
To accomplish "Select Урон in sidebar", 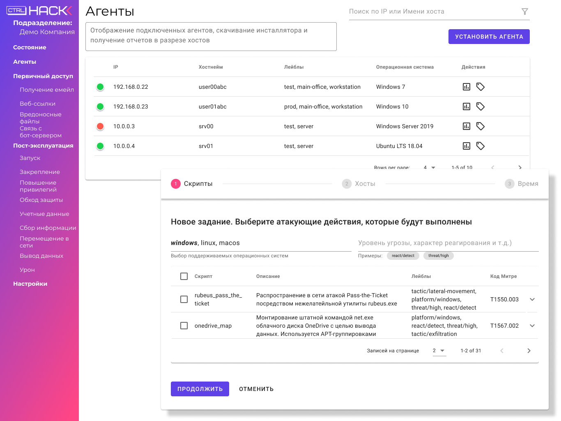I will tap(27, 270).
